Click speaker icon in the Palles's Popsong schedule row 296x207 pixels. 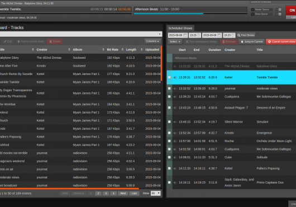click(x=175, y=168)
